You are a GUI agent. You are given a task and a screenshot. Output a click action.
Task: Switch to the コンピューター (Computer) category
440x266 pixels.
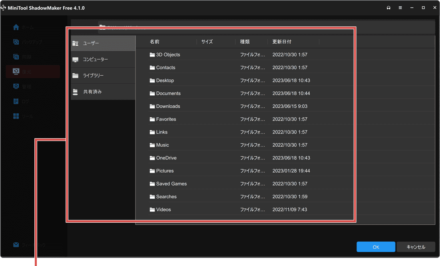(x=96, y=59)
